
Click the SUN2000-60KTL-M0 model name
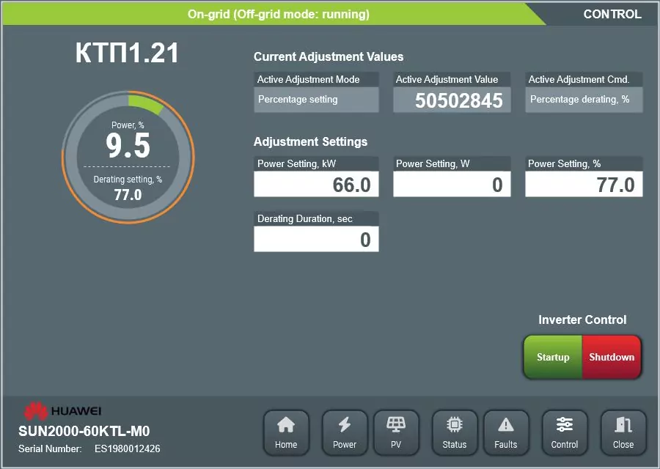[x=84, y=431]
